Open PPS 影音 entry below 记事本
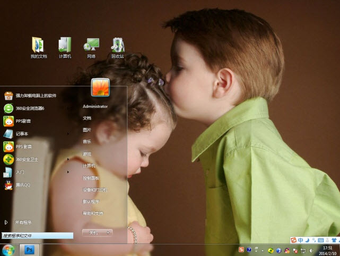Image resolution: width=340 pixels, height=256 pixels. pyautogui.click(x=18, y=147)
